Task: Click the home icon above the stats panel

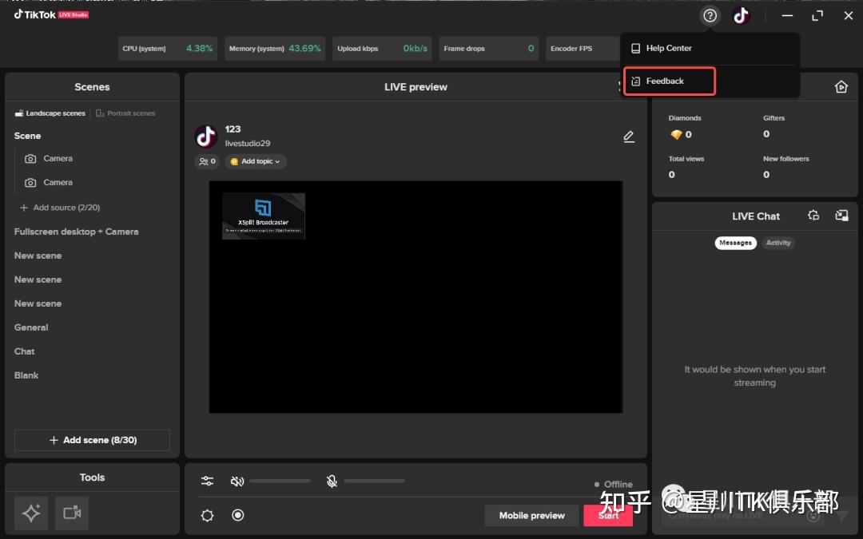Action: point(841,86)
